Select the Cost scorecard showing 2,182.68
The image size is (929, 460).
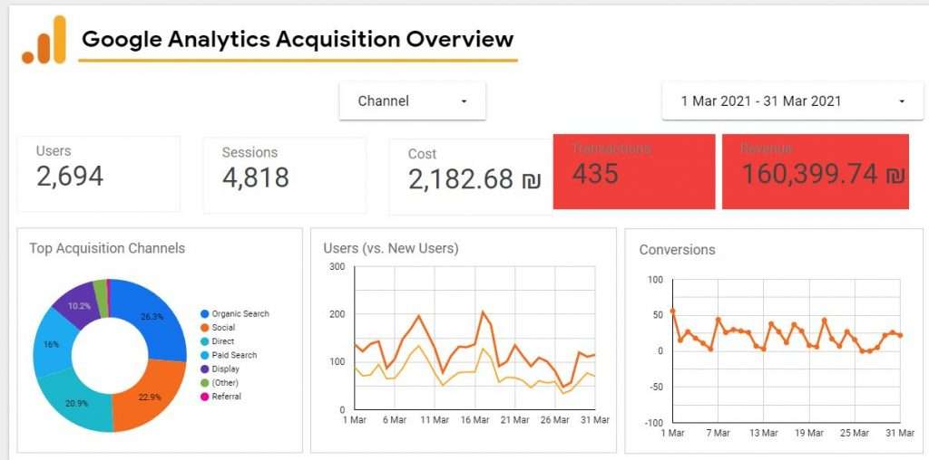pos(471,177)
